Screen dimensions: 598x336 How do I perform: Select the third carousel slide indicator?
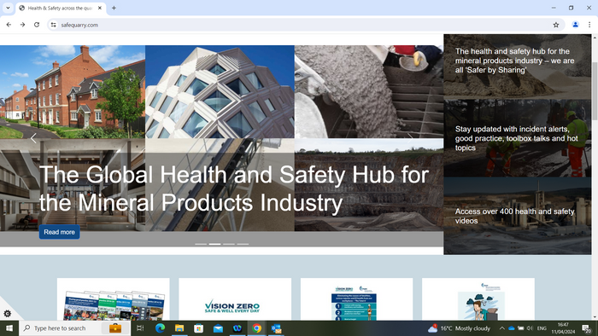229,244
